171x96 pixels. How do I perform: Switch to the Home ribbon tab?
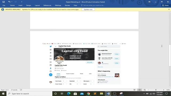point(12,5)
